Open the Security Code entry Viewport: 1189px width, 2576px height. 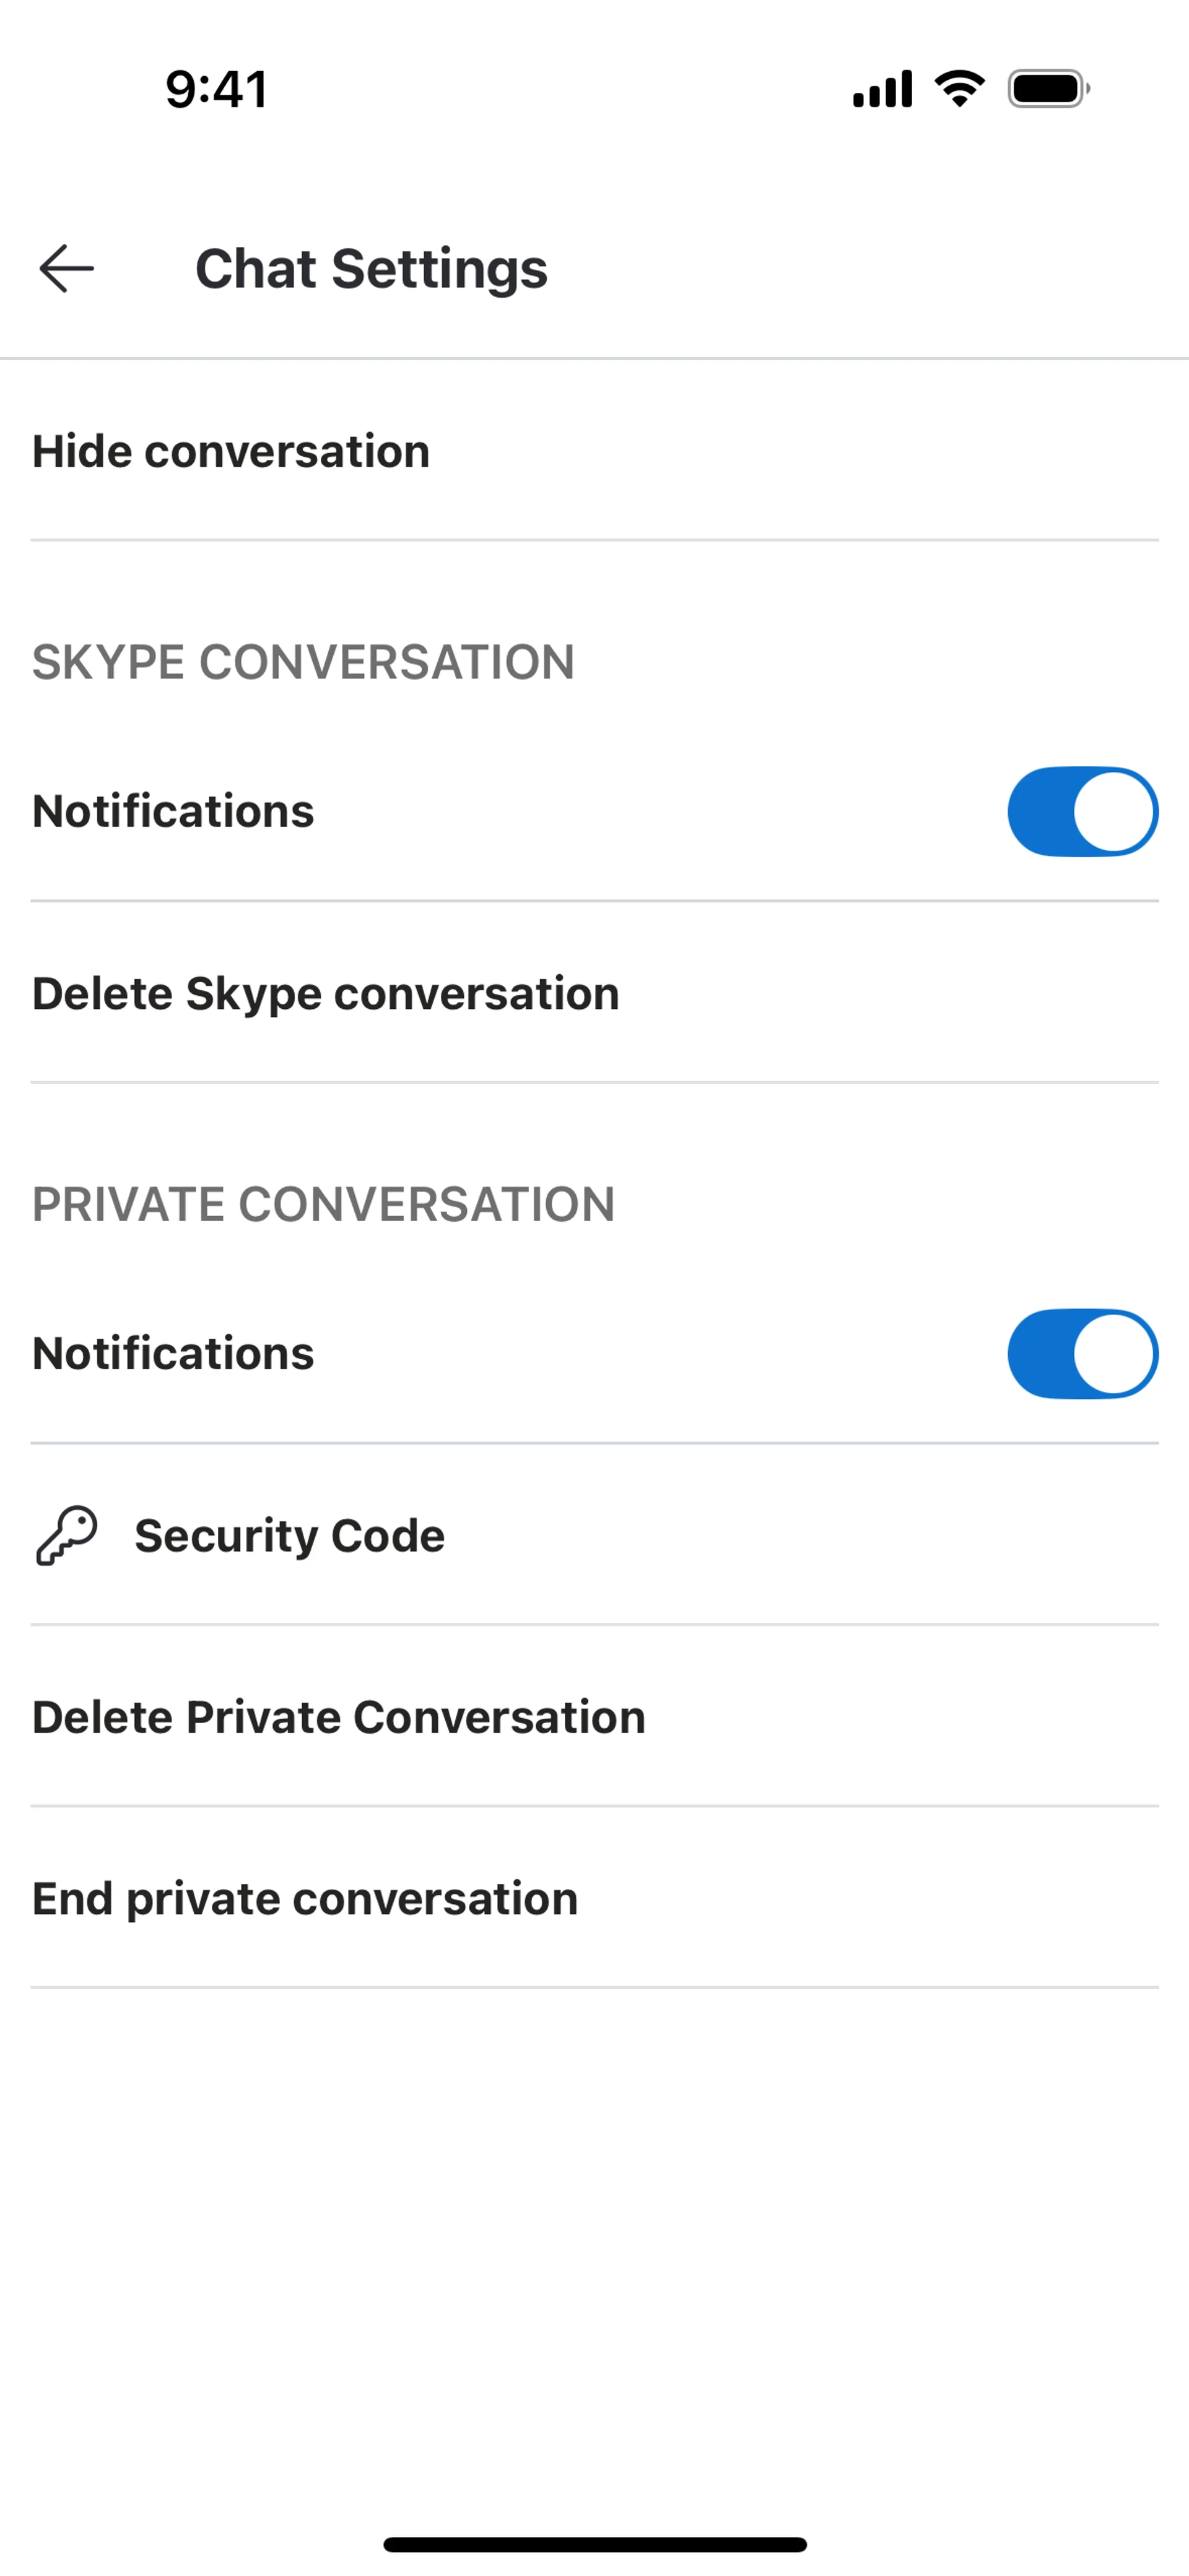click(290, 1536)
